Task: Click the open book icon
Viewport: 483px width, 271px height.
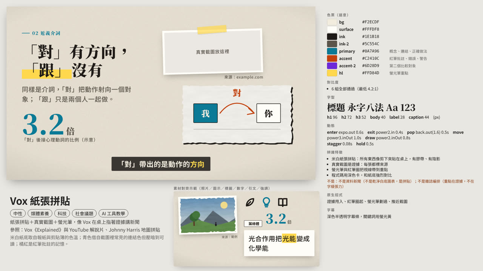Action: [x=283, y=202]
